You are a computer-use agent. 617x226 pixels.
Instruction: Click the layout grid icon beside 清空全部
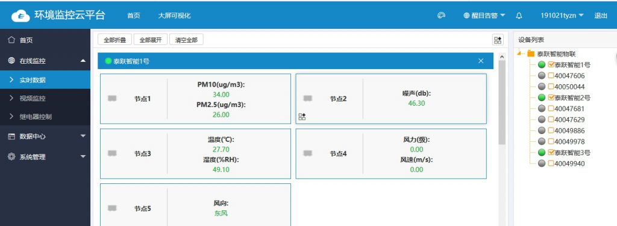(498, 40)
